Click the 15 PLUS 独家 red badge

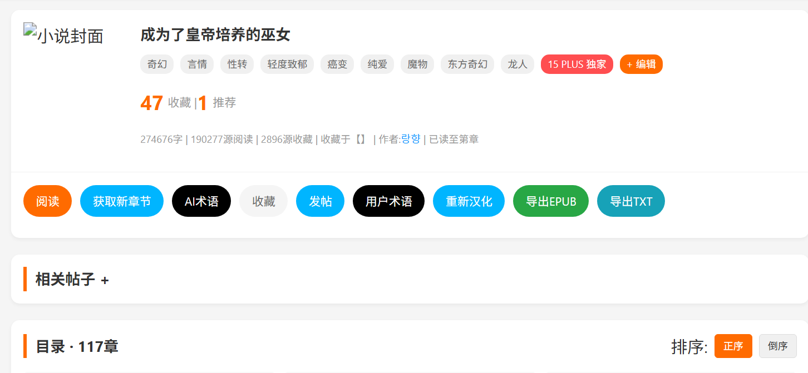click(577, 64)
